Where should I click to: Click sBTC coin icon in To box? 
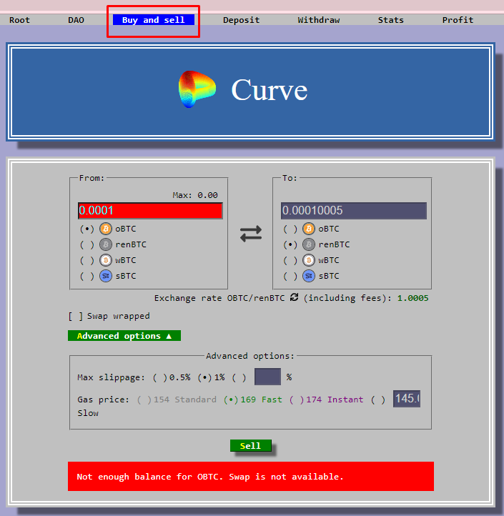[309, 276]
